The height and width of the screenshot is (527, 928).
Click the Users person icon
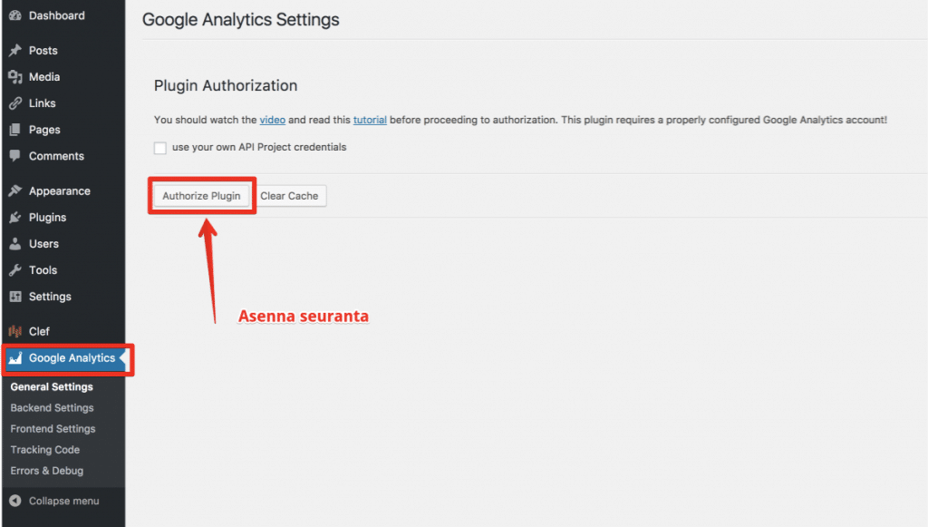(x=15, y=243)
